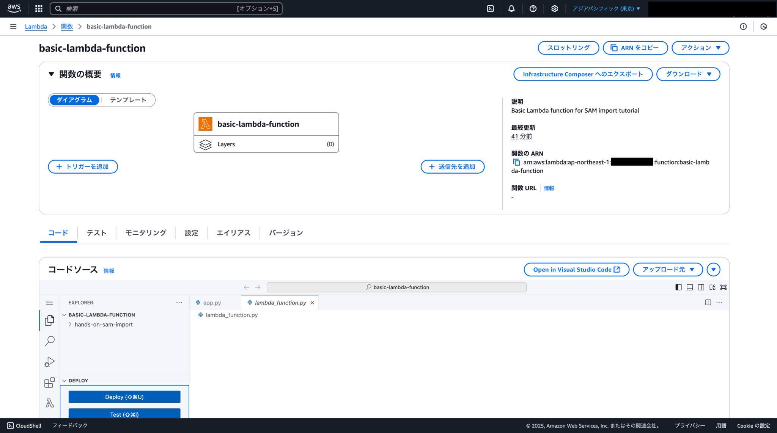Open the CloudShell icon in top bar
Image resolution: width=777 pixels, height=433 pixels.
tap(490, 8)
